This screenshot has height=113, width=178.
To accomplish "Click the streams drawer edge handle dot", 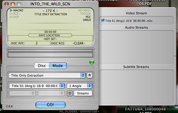I will tap(175, 56).
